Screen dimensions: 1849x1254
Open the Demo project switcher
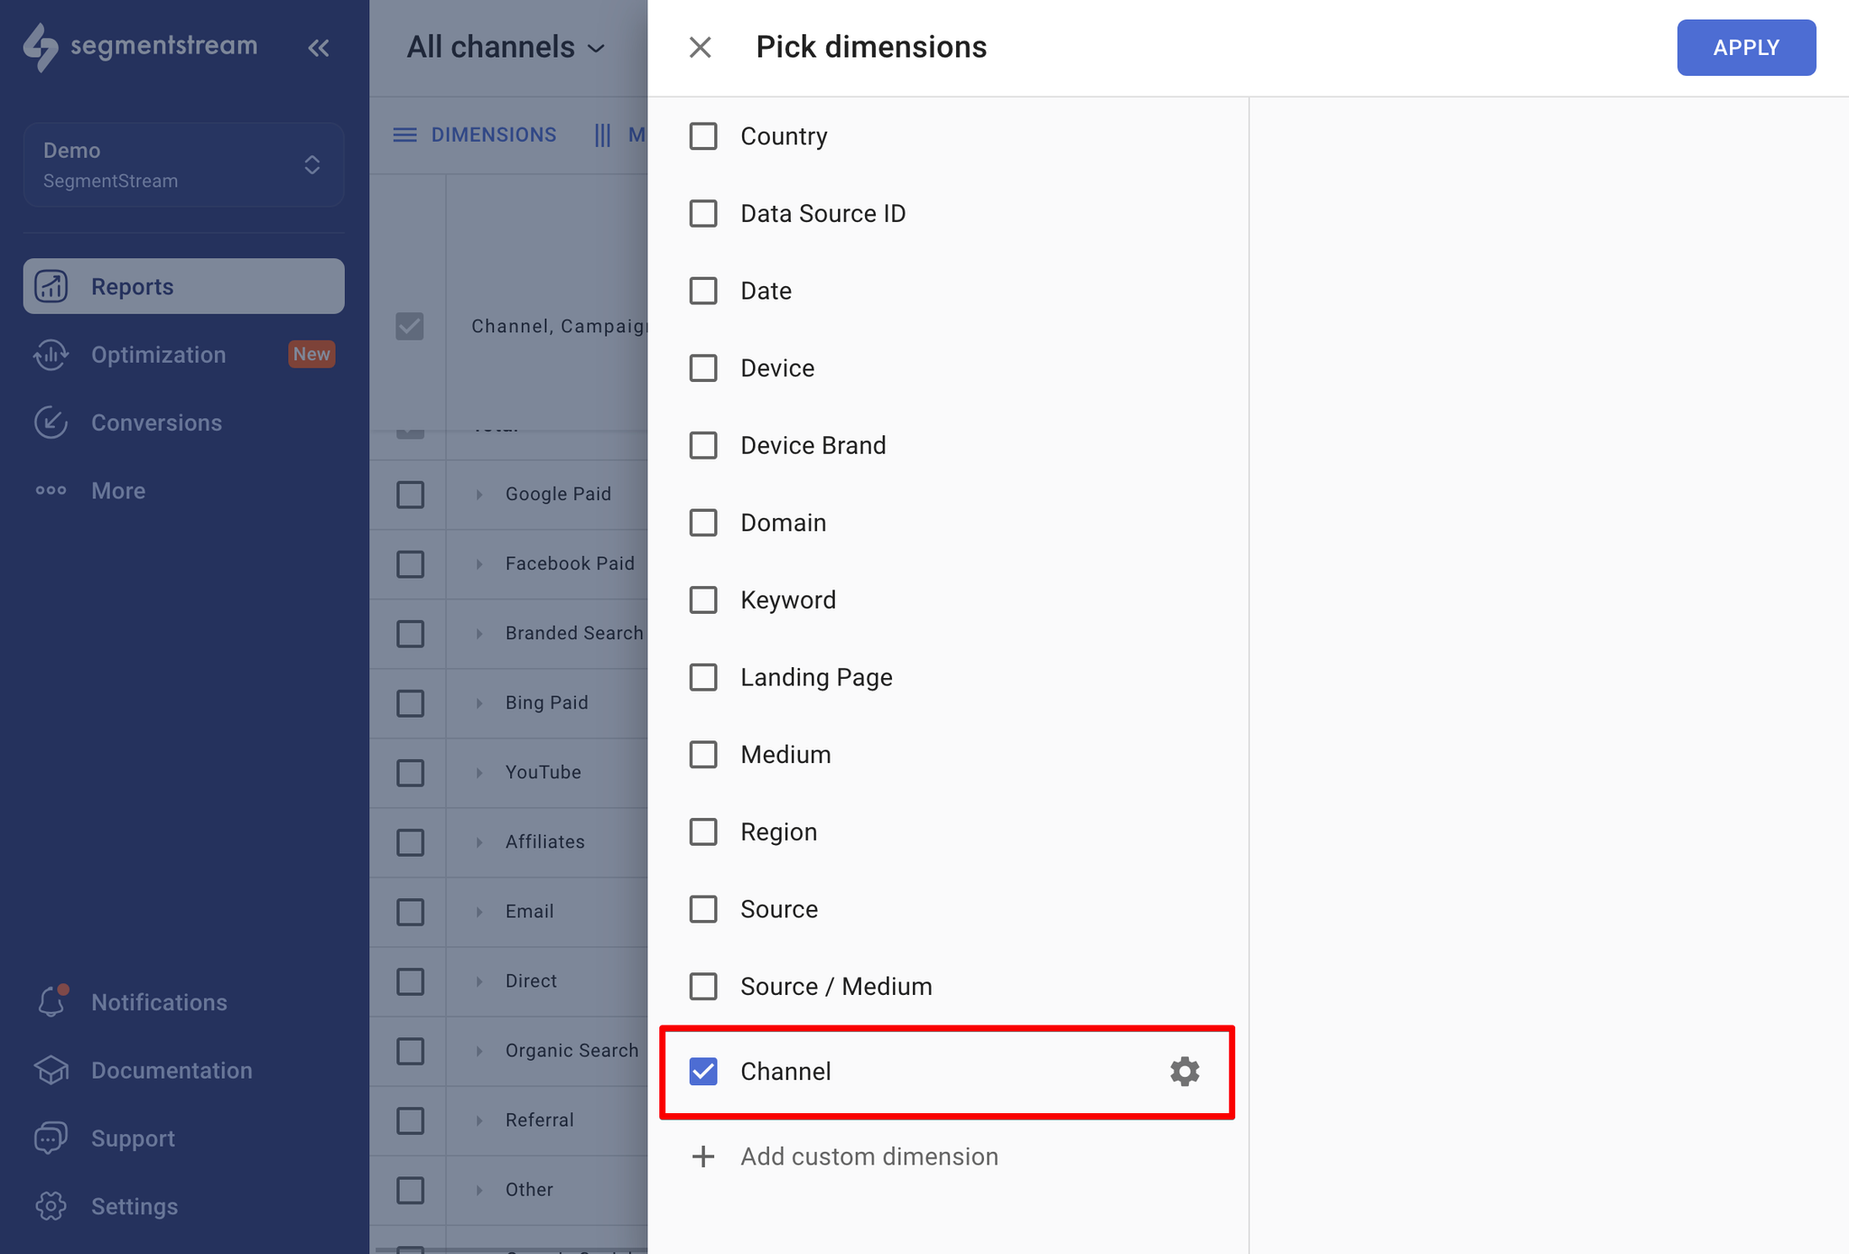183,165
